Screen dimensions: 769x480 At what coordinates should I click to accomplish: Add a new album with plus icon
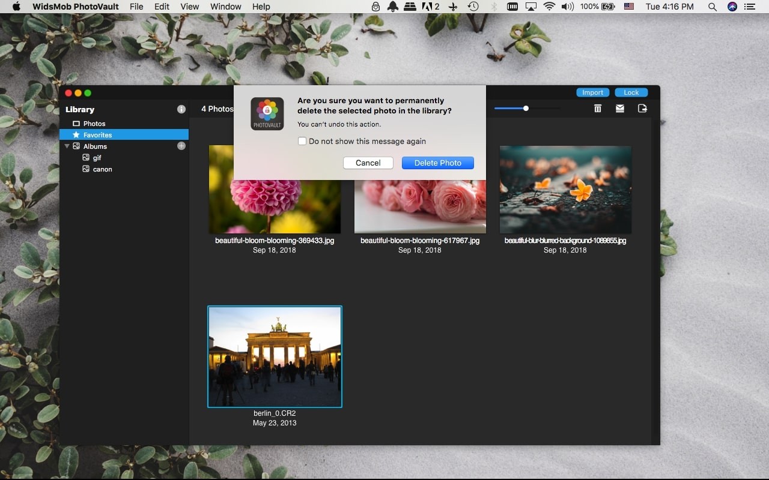[181, 146]
